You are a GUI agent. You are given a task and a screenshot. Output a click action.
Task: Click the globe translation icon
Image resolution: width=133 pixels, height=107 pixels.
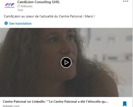(x=6, y=23)
